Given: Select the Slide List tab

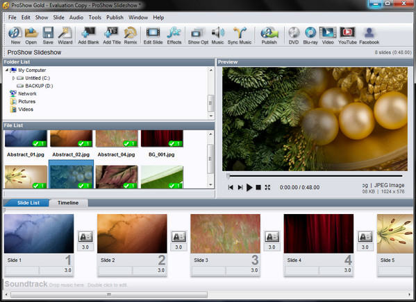Looking at the screenshot, I should tap(28, 203).
